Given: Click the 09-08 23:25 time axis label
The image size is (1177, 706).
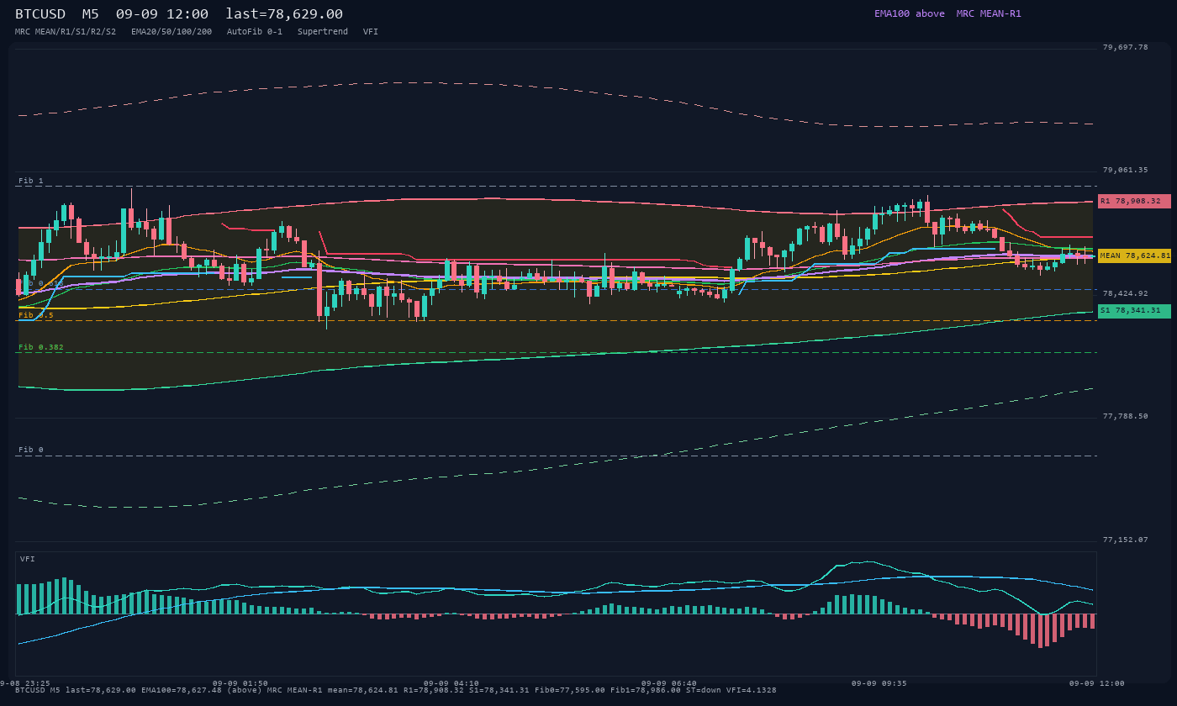Looking at the screenshot, I should (x=25, y=683).
